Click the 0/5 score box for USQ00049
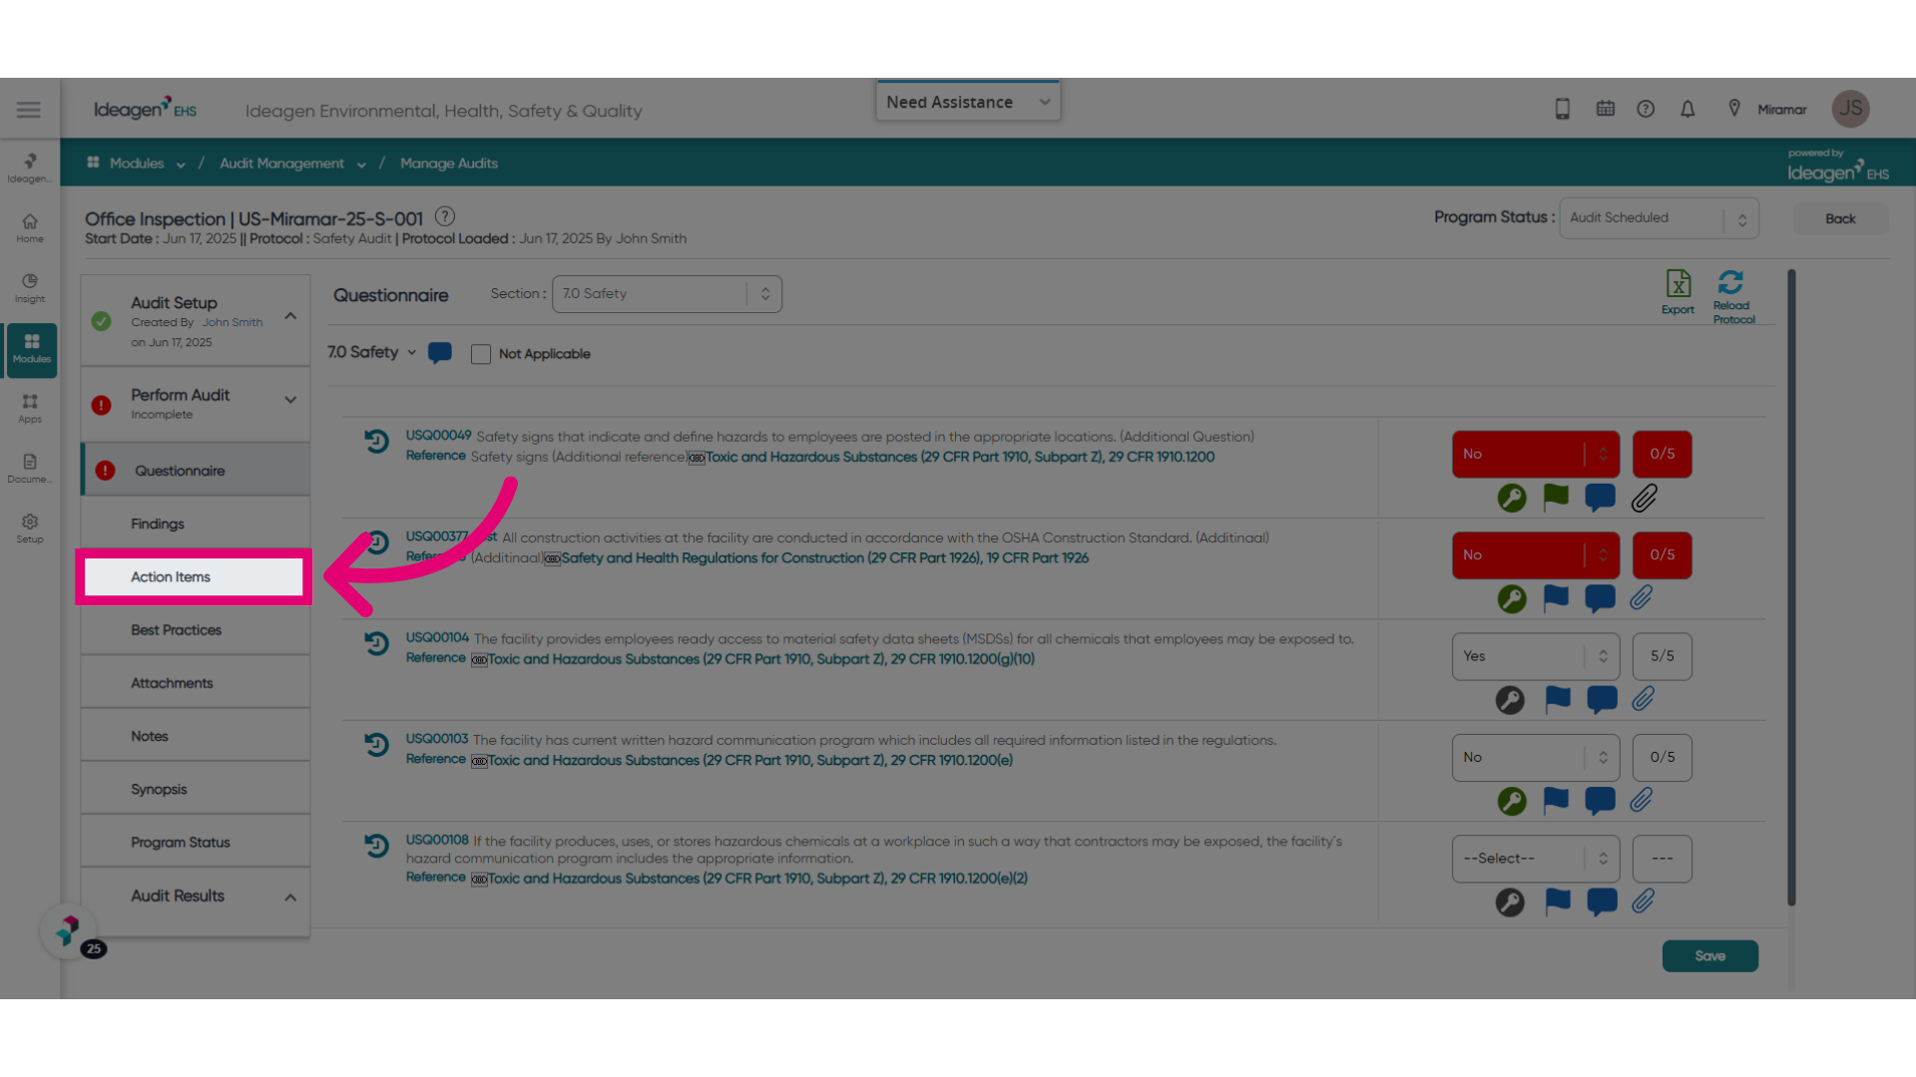 coord(1662,454)
